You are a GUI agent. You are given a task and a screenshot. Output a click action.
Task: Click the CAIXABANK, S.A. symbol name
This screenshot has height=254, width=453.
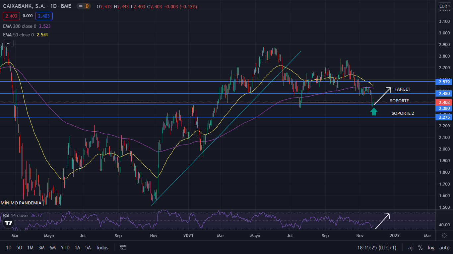[x=24, y=6]
